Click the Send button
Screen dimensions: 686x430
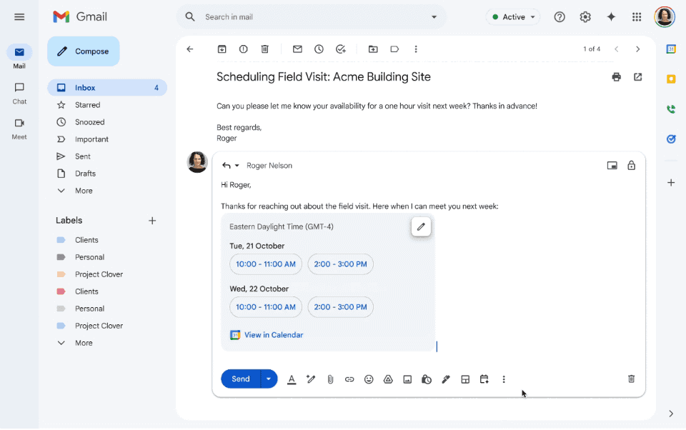tap(241, 379)
